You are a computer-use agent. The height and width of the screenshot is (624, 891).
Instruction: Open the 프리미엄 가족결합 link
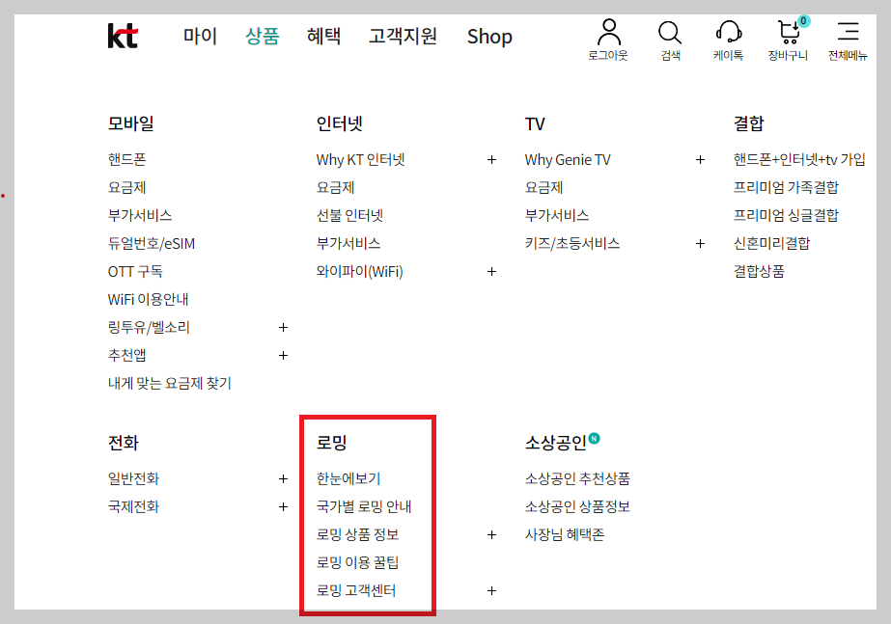[x=786, y=187]
